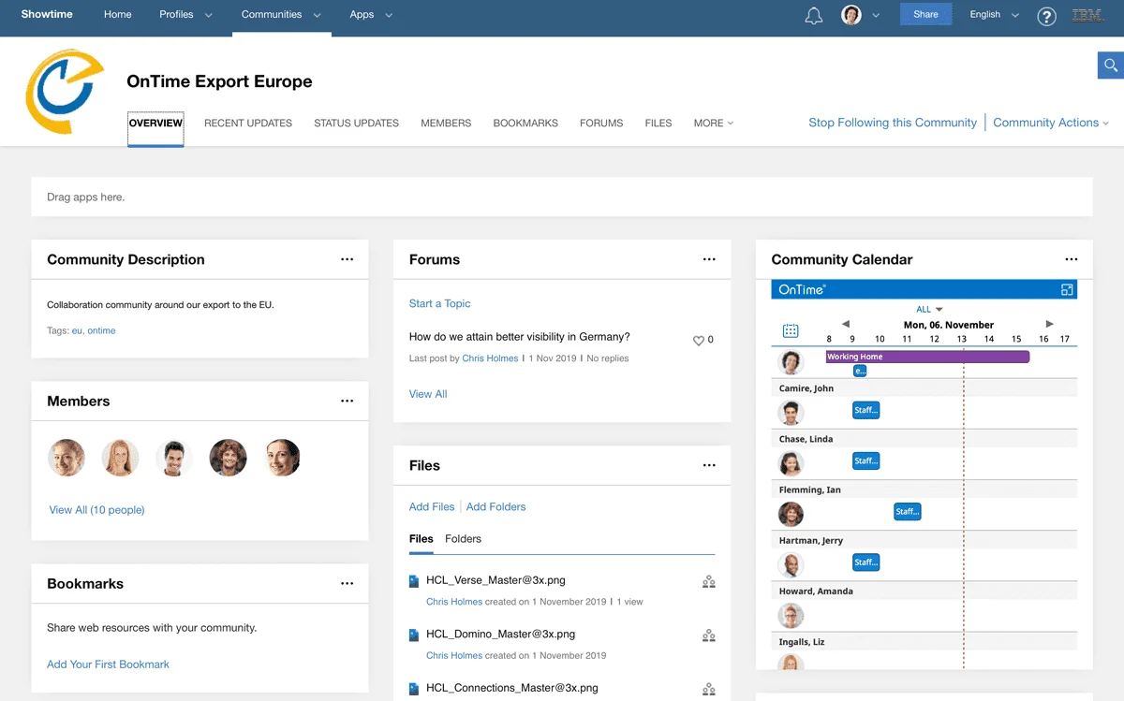The image size is (1124, 701).
Task: Open the eu tag link
Action: (x=77, y=330)
